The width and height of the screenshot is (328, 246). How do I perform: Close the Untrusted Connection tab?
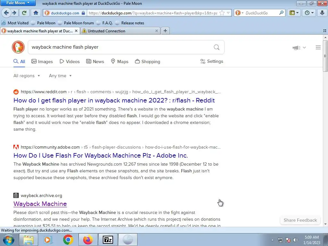[x=156, y=31]
